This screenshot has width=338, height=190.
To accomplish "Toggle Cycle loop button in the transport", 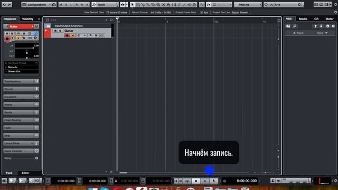I will click(x=187, y=181).
